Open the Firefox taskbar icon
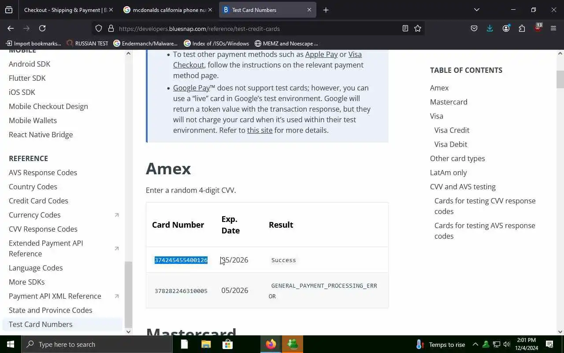This screenshot has height=353, width=564. pyautogui.click(x=271, y=344)
